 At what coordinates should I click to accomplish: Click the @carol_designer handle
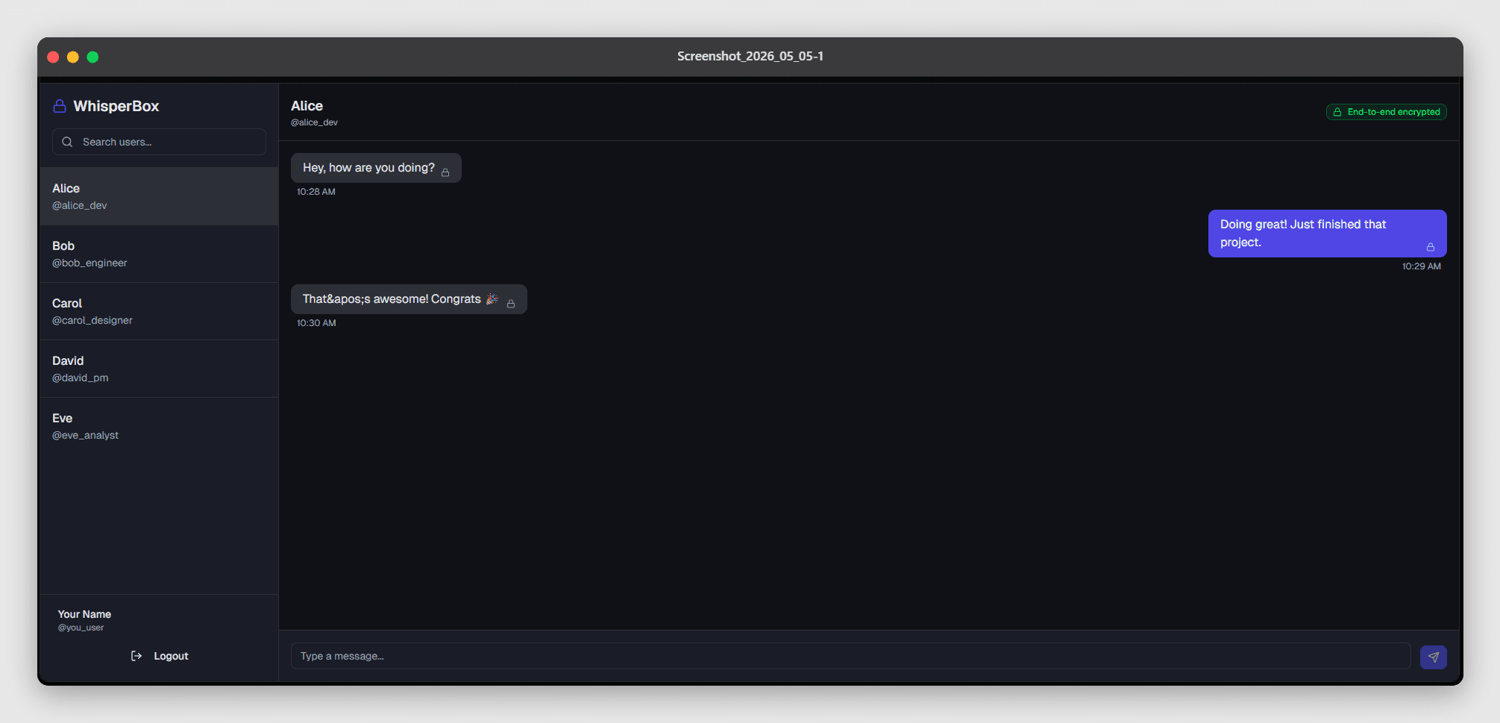(x=92, y=320)
